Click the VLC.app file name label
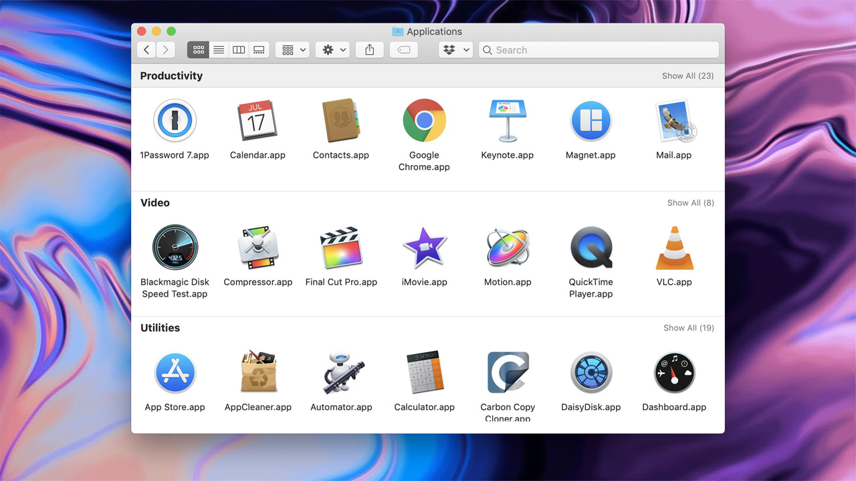The width and height of the screenshot is (856, 481). pos(674,282)
